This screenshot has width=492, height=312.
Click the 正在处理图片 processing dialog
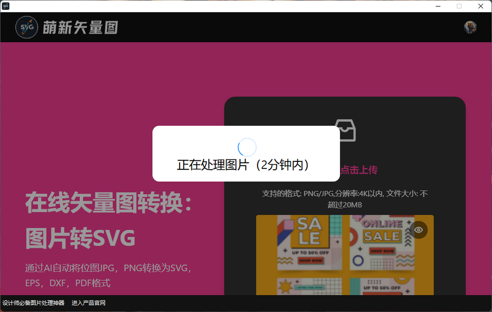tap(246, 166)
